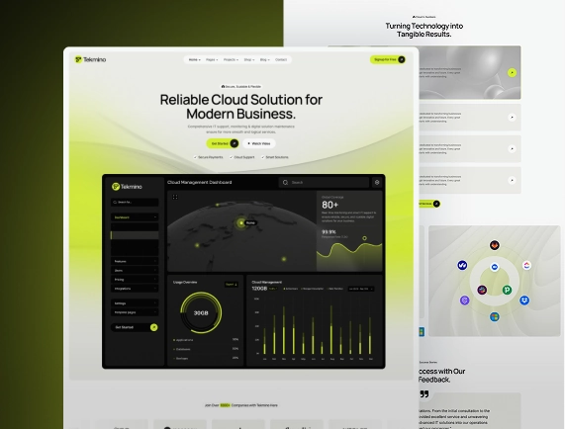The width and height of the screenshot is (565, 429).
Task: Click the green Get Started hero button
Action: click(223, 143)
